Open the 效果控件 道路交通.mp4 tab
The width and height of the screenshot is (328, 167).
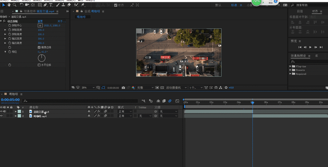coord(39,11)
